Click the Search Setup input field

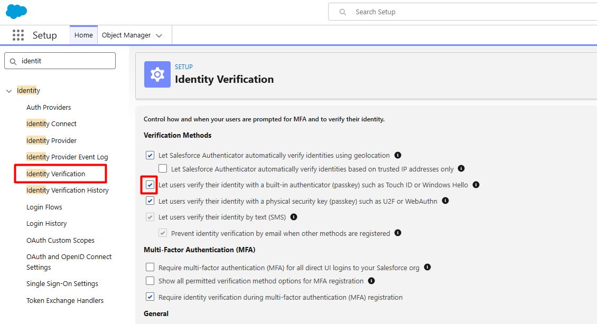462,12
